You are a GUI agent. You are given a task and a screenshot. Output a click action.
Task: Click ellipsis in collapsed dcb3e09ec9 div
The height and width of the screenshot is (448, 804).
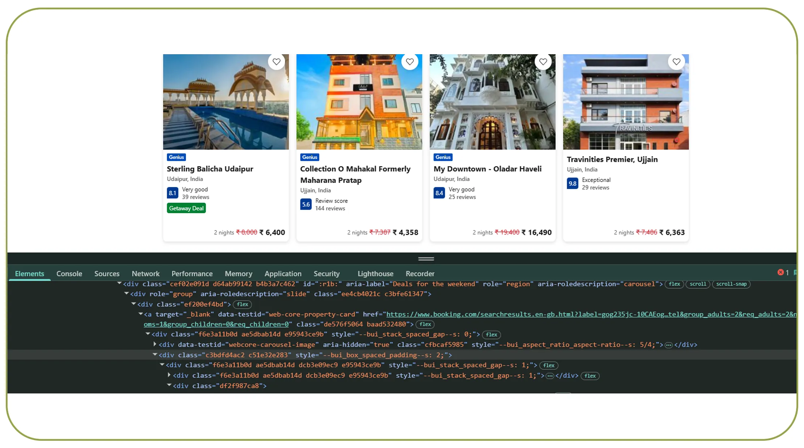pyautogui.click(x=550, y=376)
